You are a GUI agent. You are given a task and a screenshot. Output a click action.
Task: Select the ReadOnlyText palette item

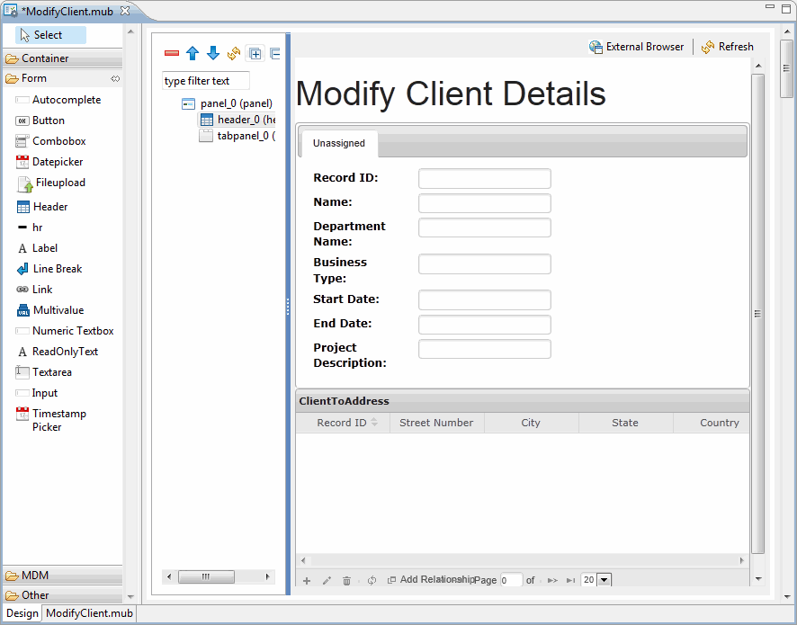(57, 352)
